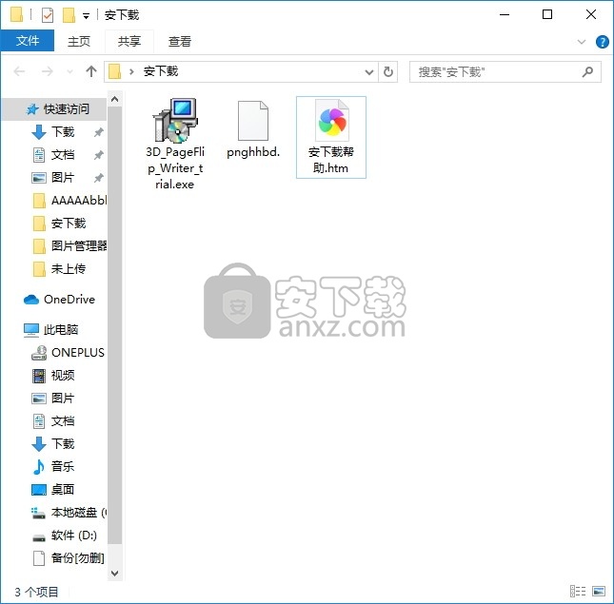Click the search magnifier icon

[587, 72]
